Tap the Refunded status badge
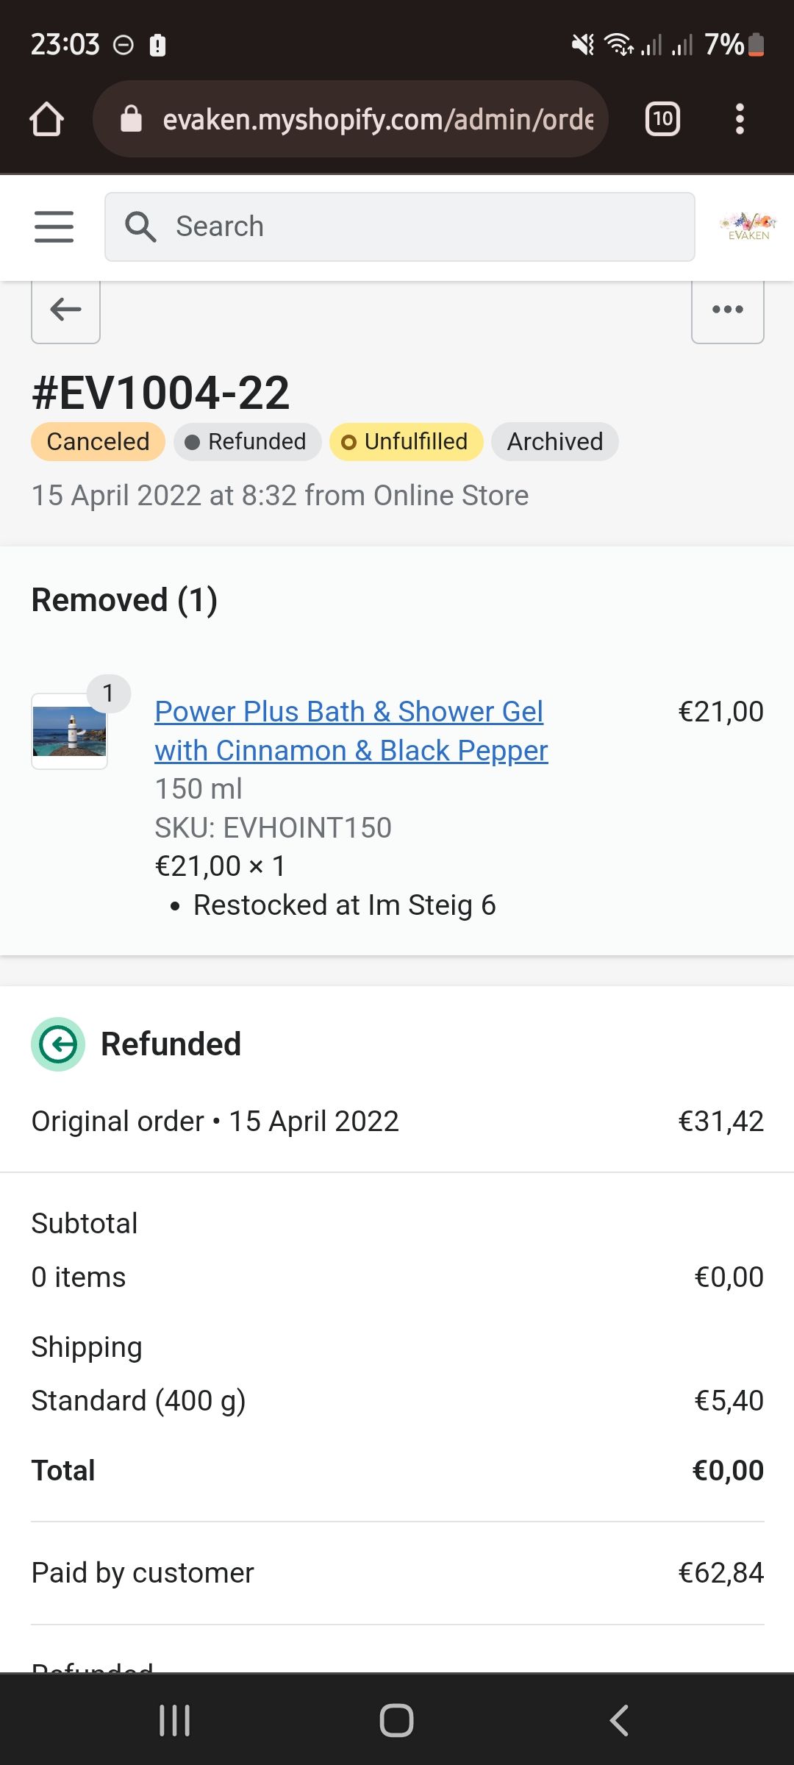 (247, 442)
